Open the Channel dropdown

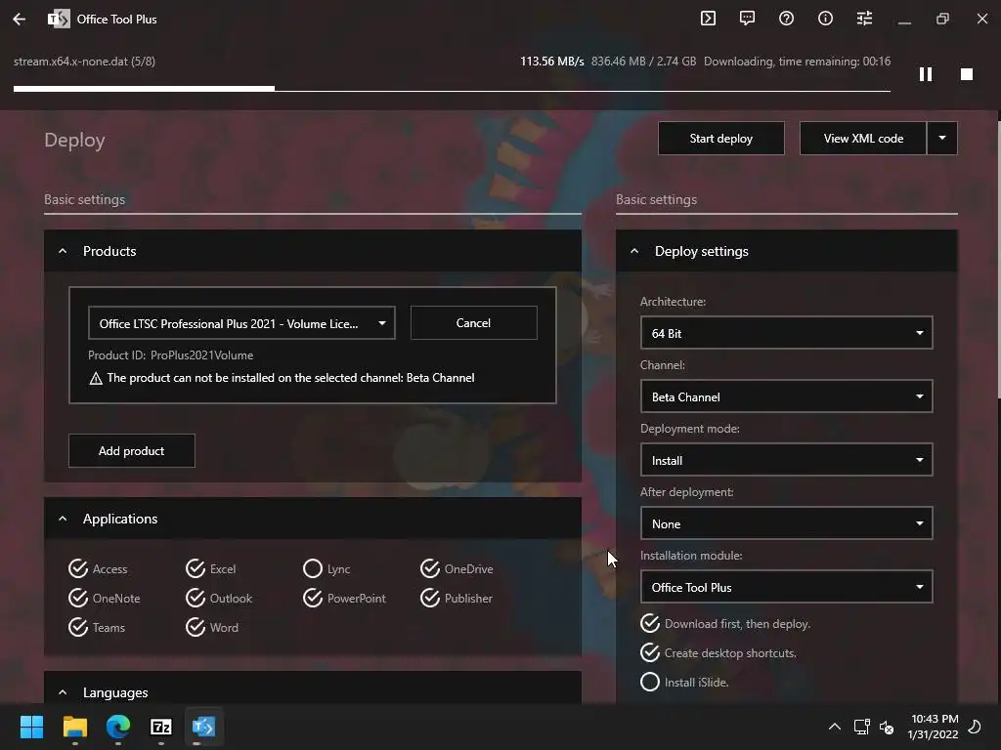pyautogui.click(x=787, y=396)
